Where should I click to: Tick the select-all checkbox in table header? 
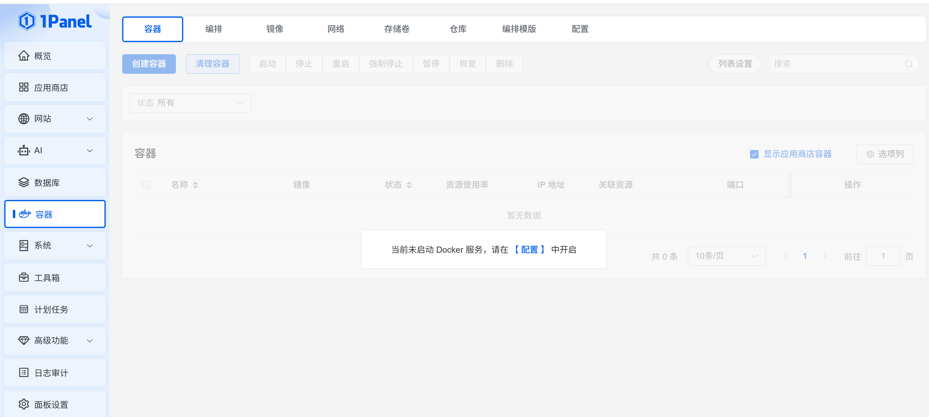point(146,185)
